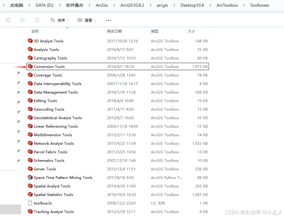
Task: Expand the chevron after 软件集合
Action: click(89, 5)
